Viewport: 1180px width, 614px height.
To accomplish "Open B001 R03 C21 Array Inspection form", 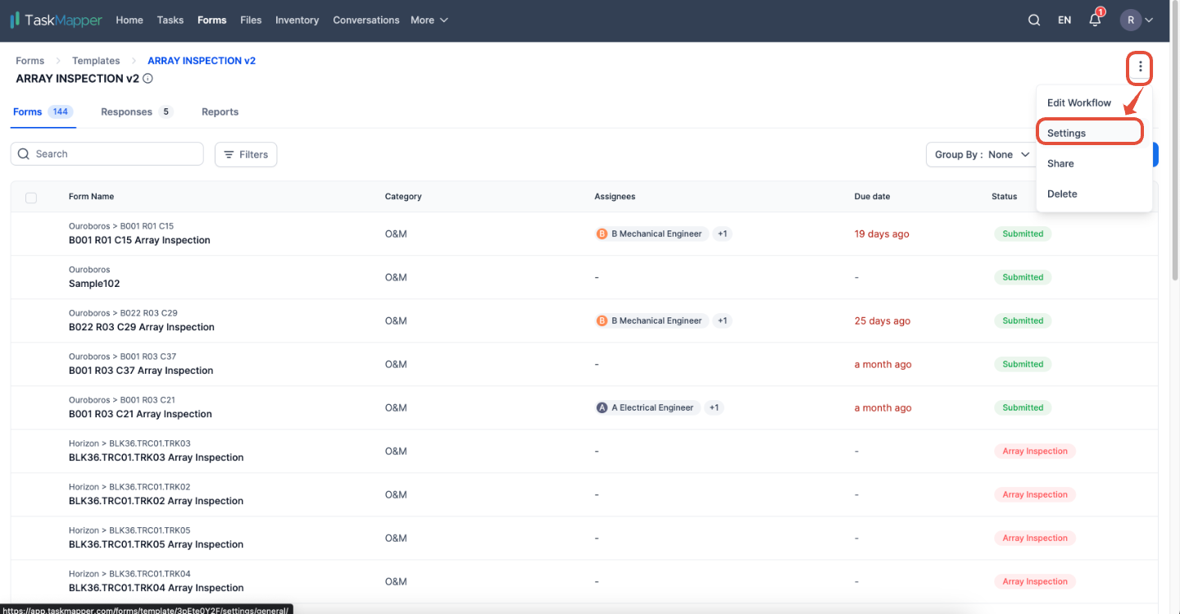I will 140,414.
